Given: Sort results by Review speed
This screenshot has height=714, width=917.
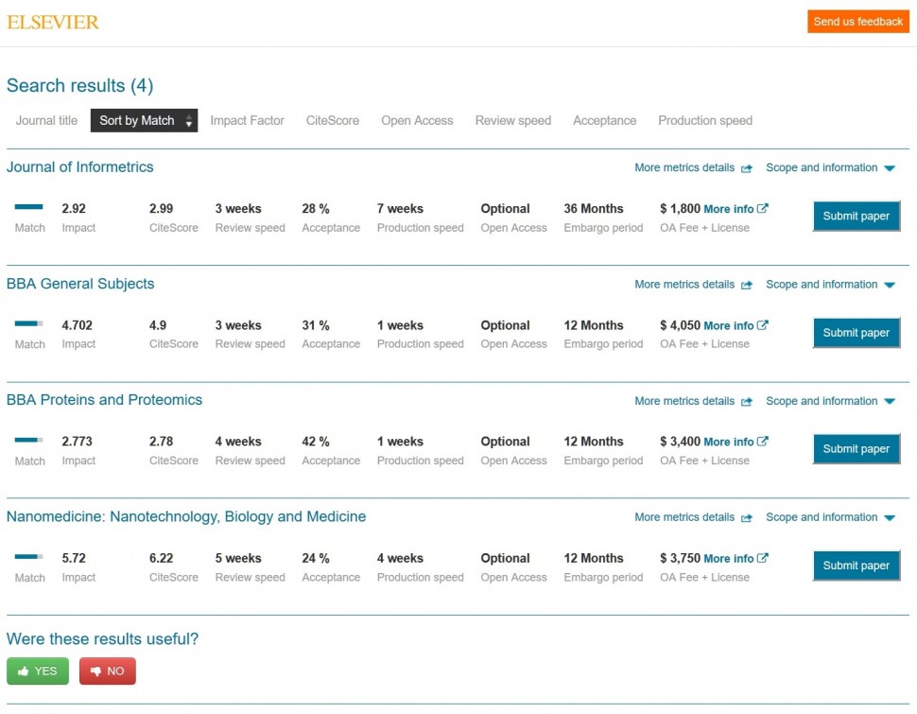Looking at the screenshot, I should [x=513, y=120].
